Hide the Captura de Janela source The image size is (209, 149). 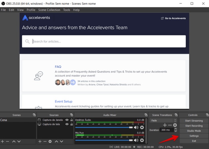tap(67, 120)
